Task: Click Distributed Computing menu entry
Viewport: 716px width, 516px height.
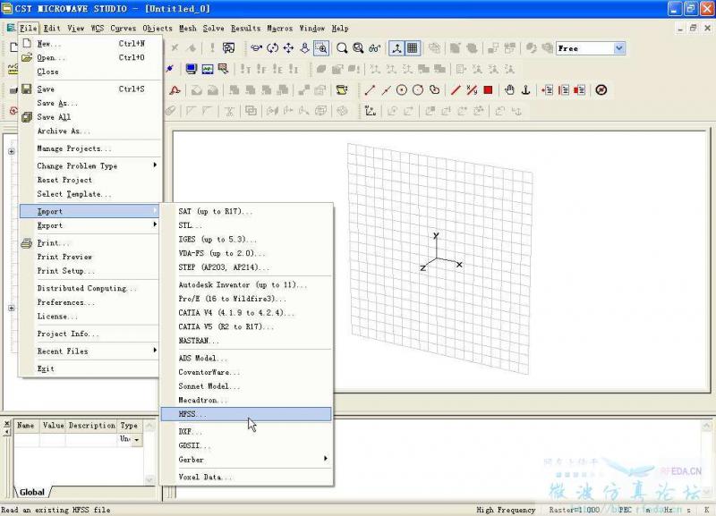Action: [90, 288]
